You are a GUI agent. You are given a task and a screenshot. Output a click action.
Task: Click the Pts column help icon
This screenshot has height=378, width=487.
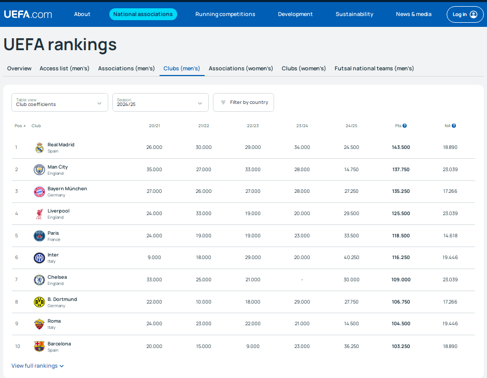[405, 126]
